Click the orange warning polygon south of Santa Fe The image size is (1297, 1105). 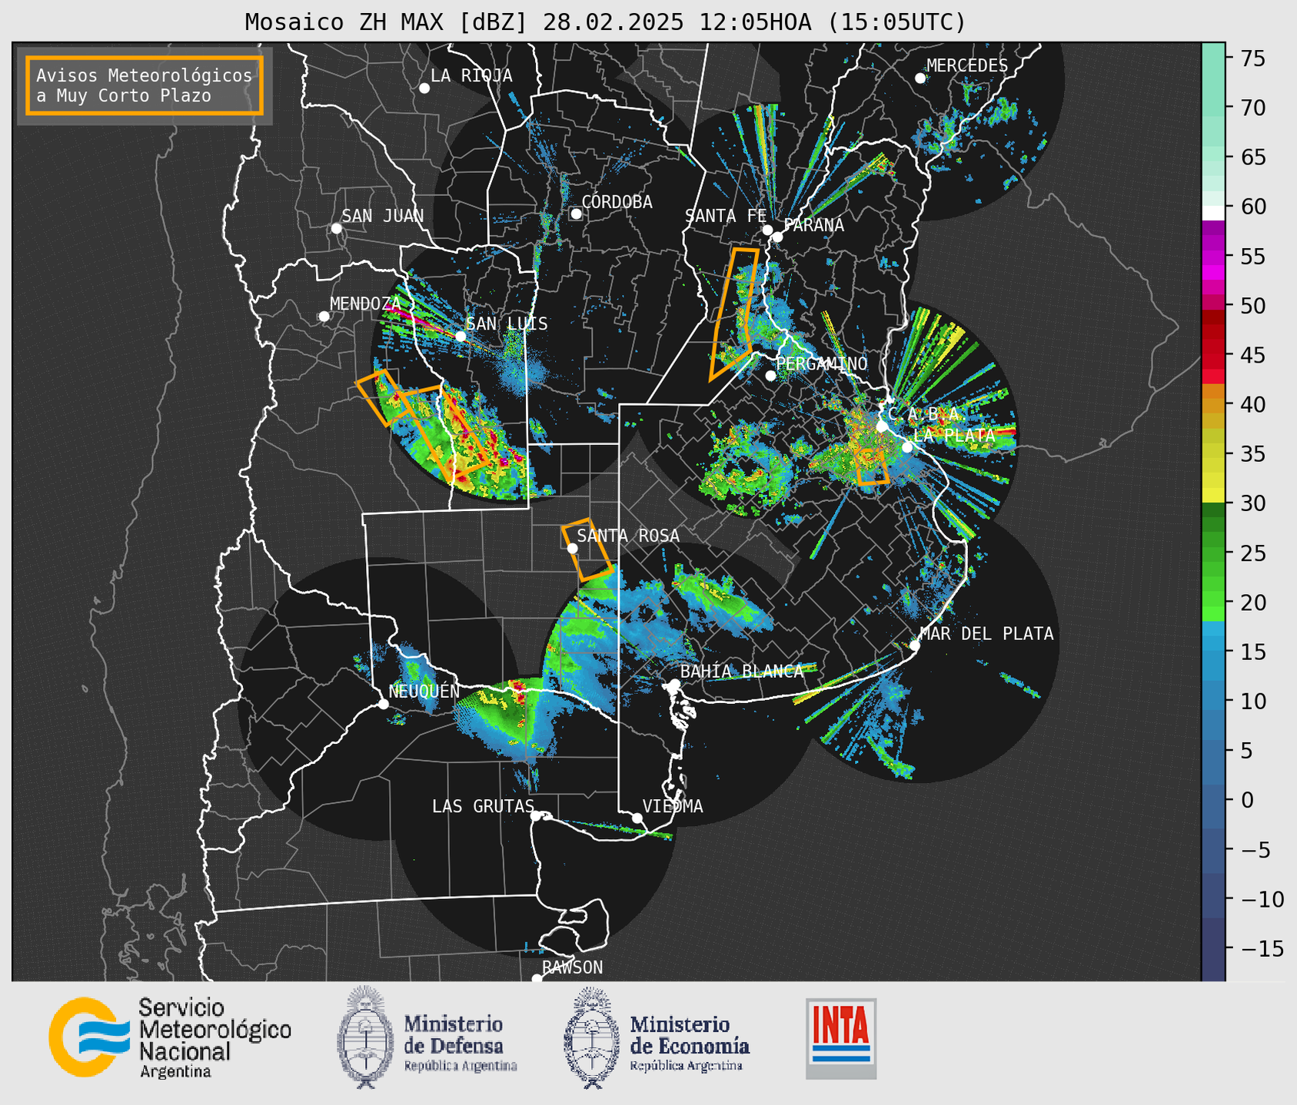[x=734, y=314]
